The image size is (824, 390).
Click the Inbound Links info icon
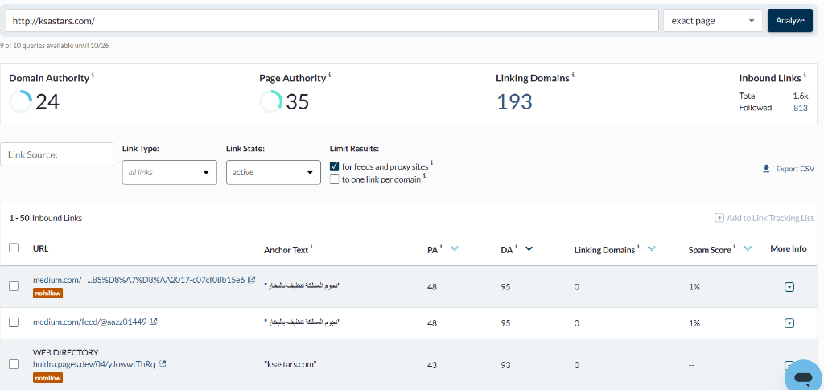pyautogui.click(x=805, y=75)
